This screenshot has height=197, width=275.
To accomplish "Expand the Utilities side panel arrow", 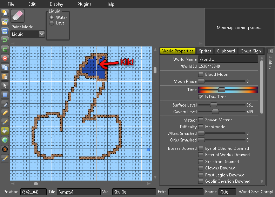I will pos(270,51).
